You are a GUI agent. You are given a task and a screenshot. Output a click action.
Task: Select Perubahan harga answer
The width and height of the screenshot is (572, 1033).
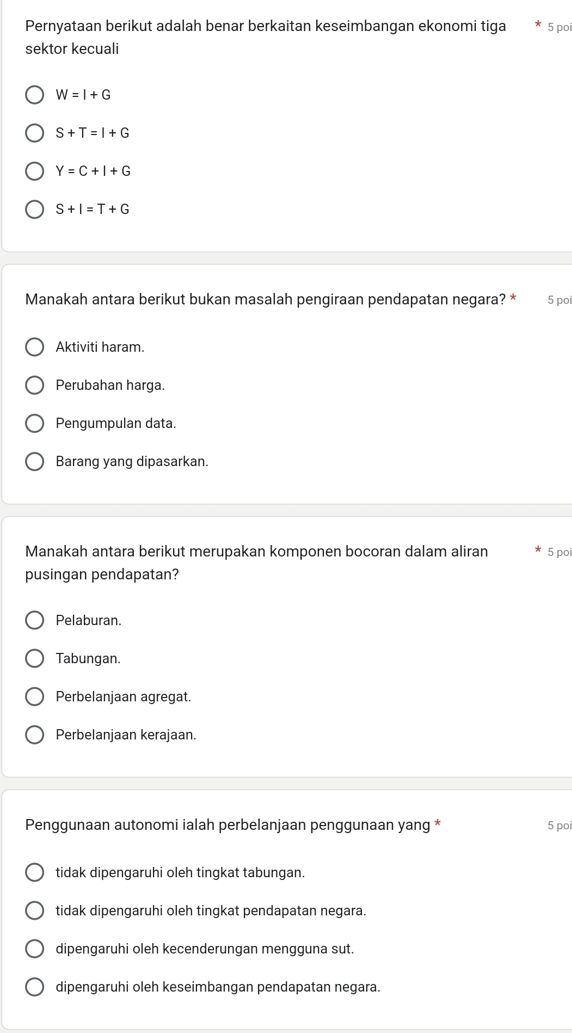click(35, 385)
